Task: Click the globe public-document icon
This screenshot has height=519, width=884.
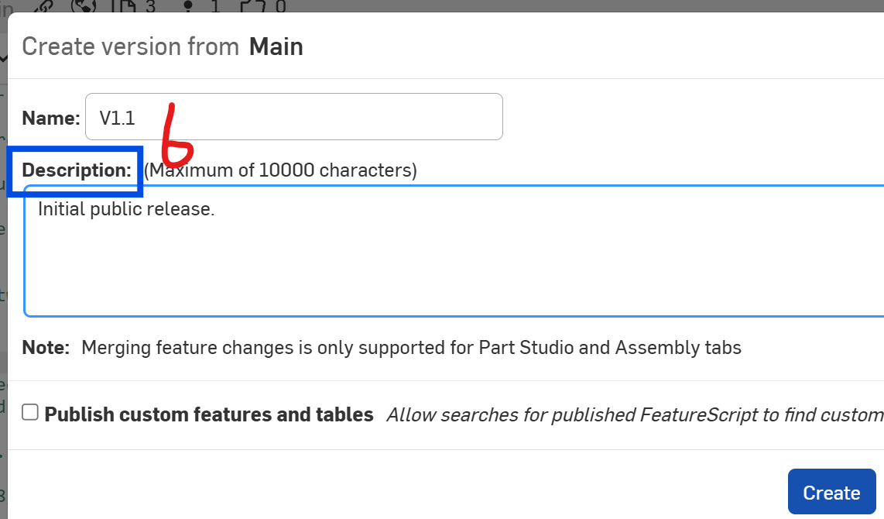Action: 84,6
